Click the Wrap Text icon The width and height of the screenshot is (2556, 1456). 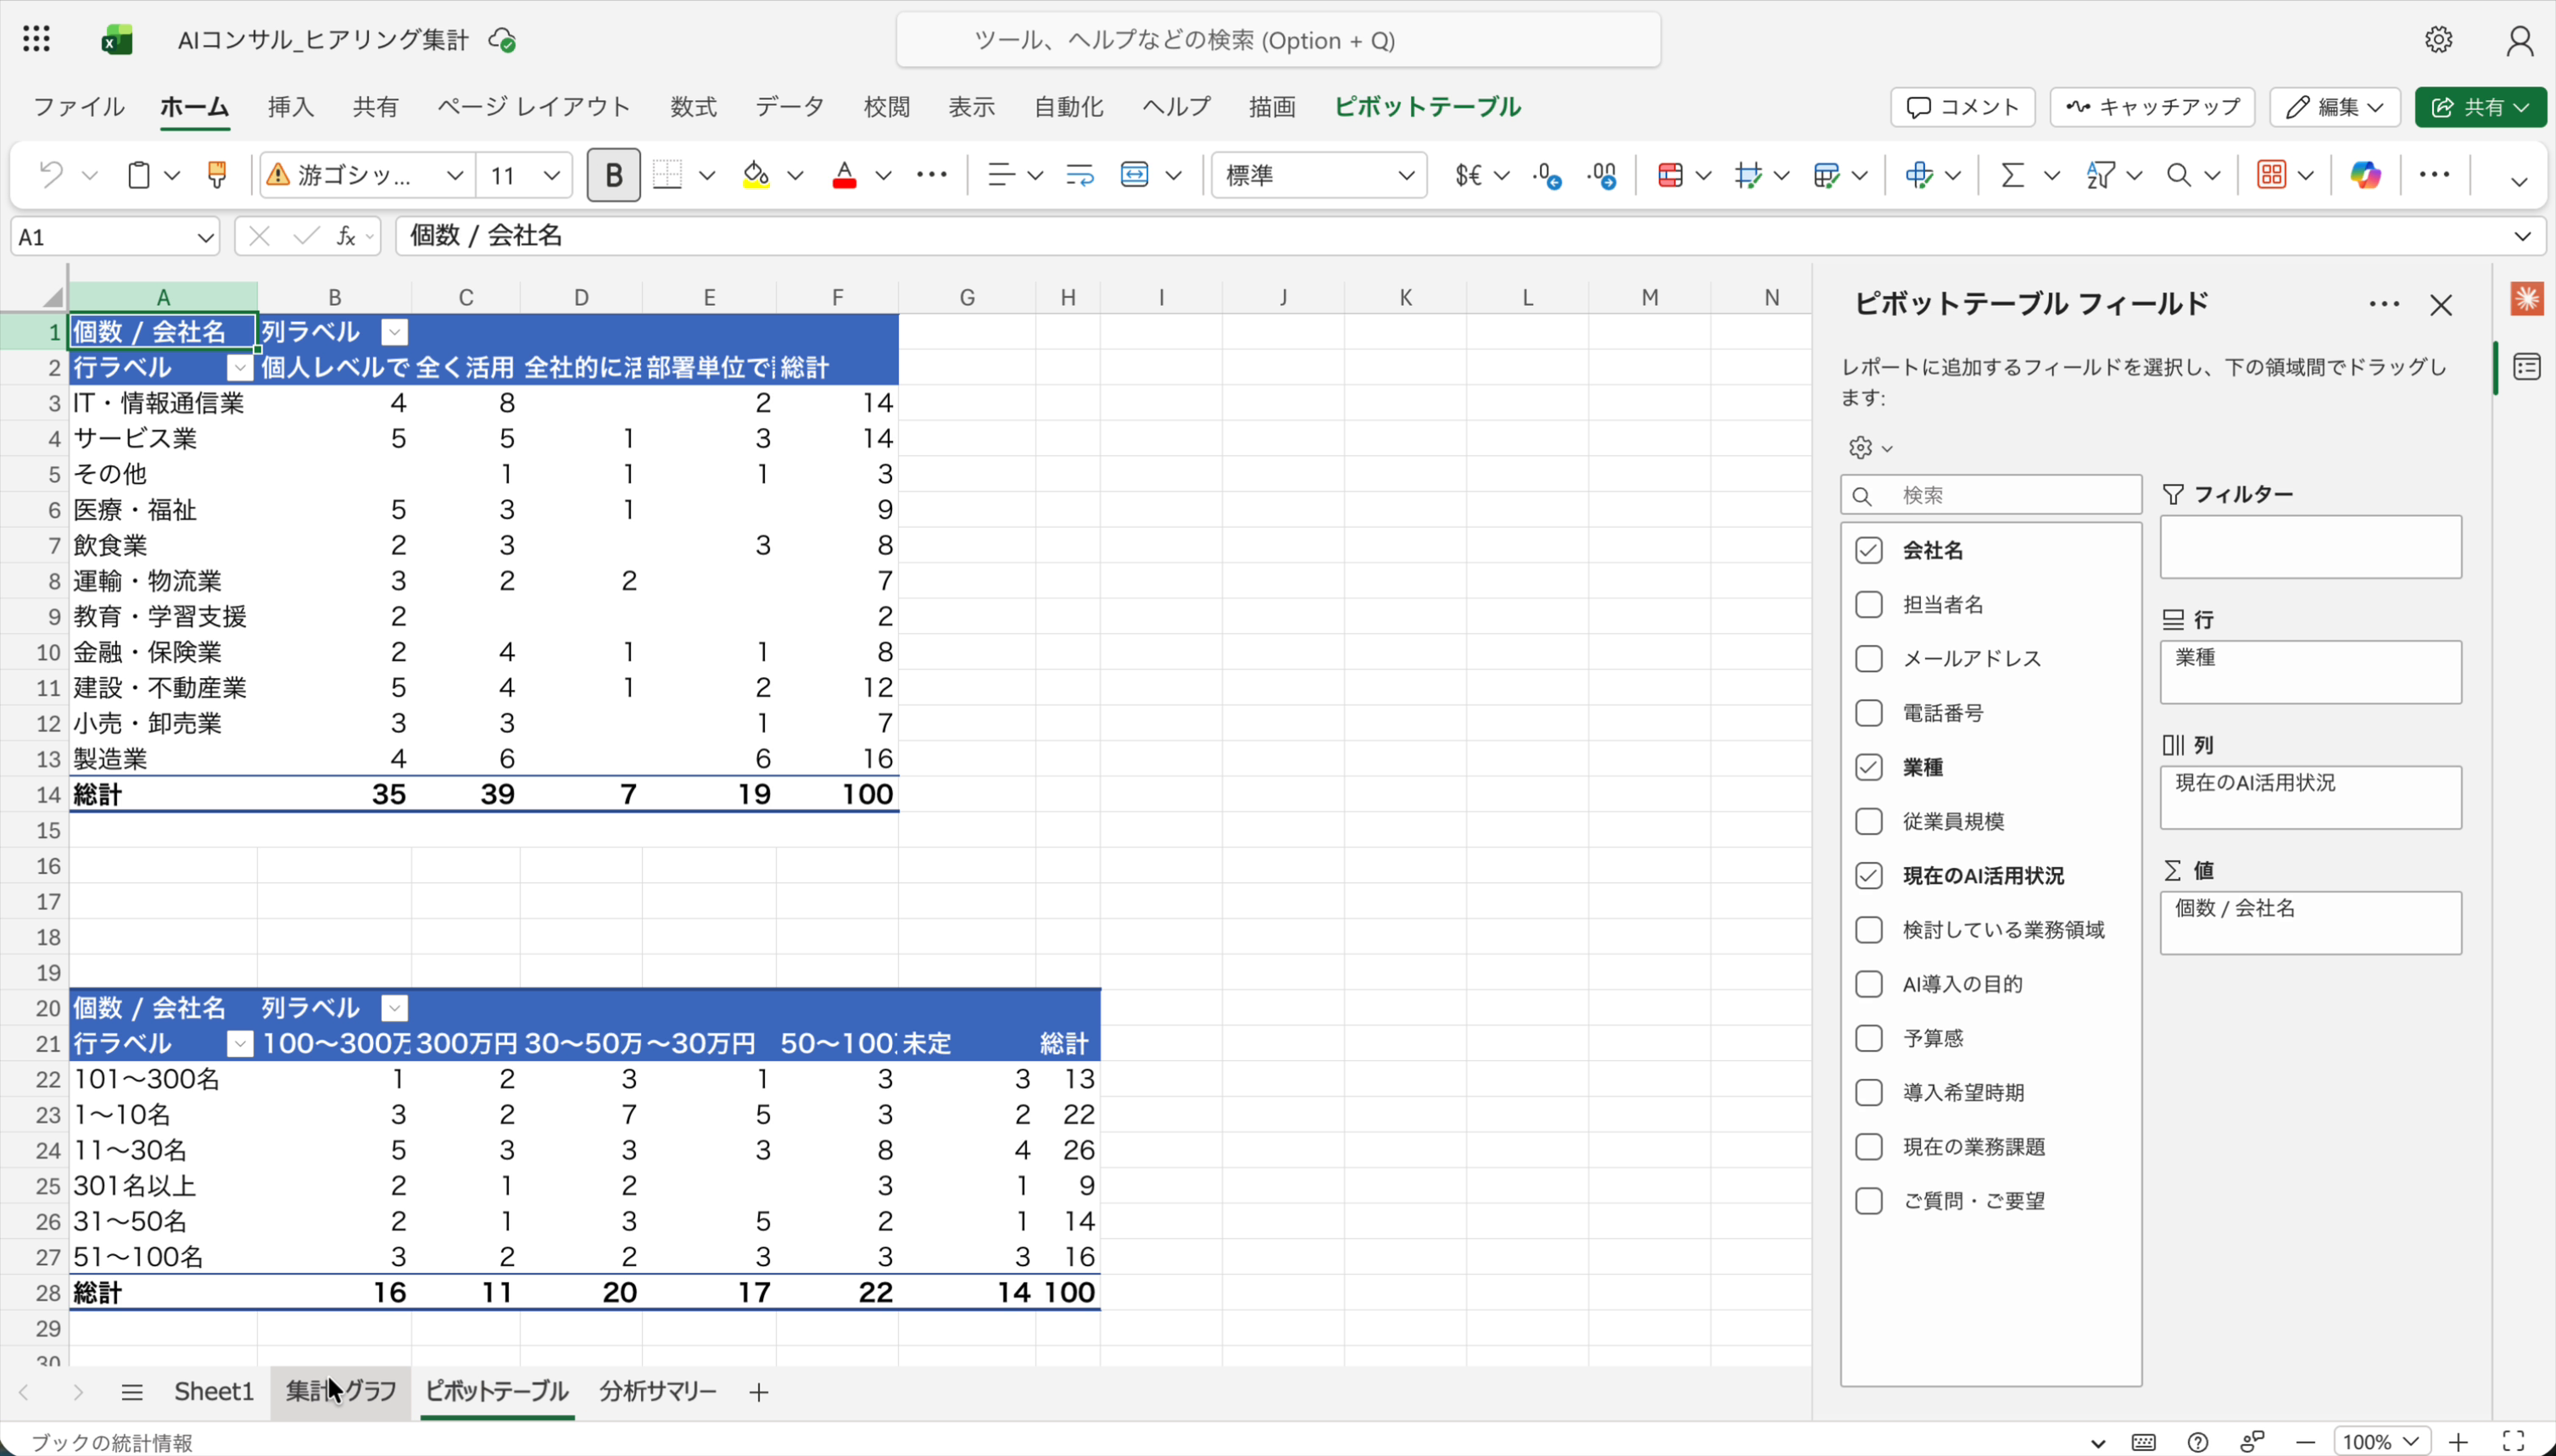pos(1080,175)
